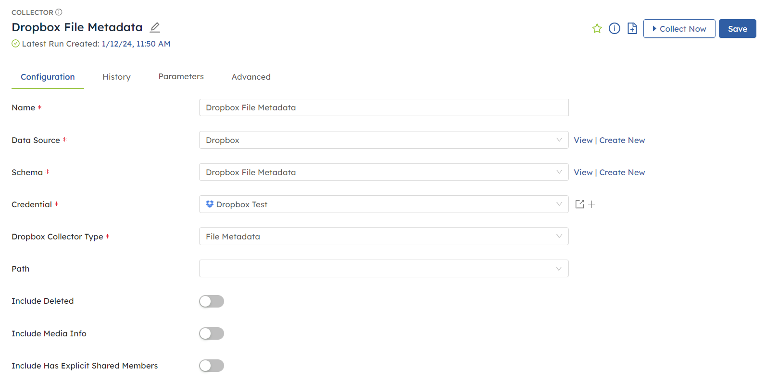The width and height of the screenshot is (766, 380).
Task: Click the document plus icon
Action: (x=632, y=29)
